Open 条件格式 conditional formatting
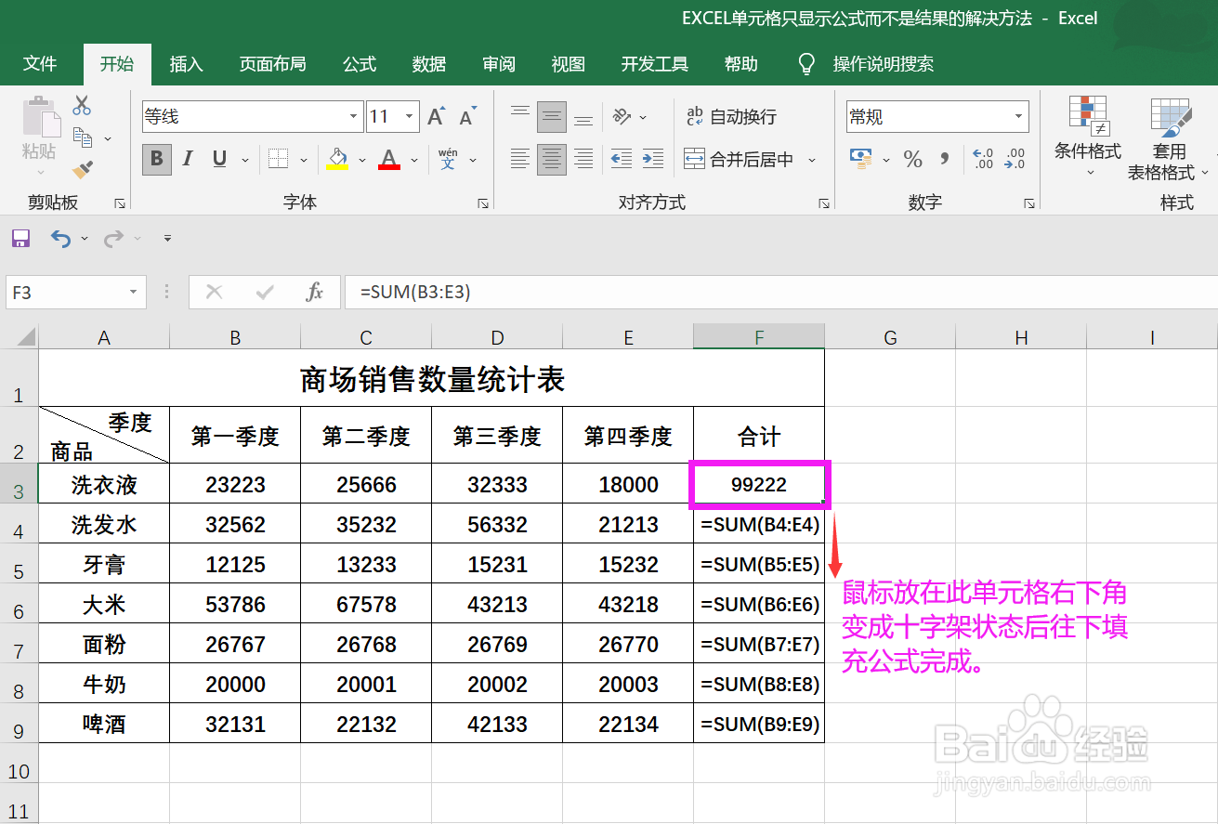1218x824 pixels. point(1088,137)
